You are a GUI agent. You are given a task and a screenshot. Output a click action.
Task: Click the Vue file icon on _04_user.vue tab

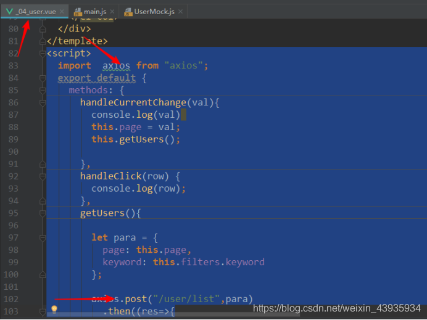[x=9, y=12]
